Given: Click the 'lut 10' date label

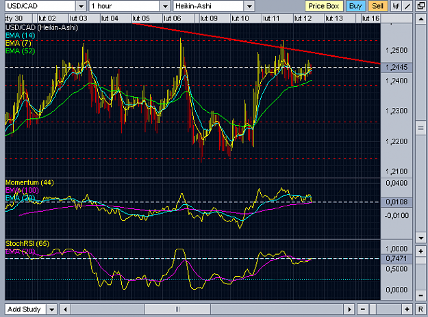Looking at the screenshot, I should click(x=240, y=18).
